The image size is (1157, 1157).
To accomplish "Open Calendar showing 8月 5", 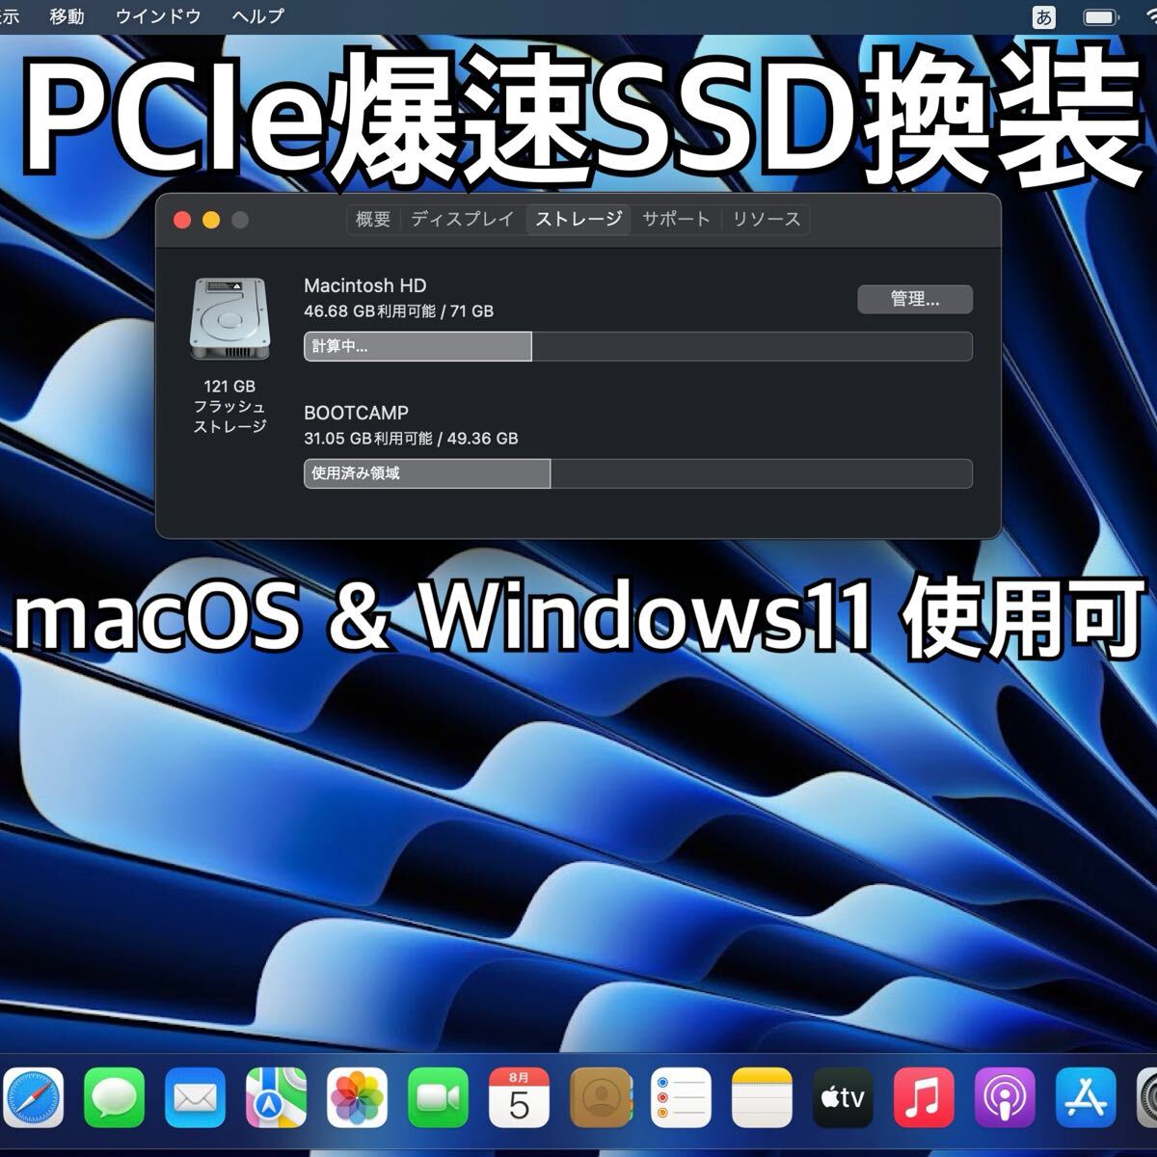I will (x=519, y=1098).
